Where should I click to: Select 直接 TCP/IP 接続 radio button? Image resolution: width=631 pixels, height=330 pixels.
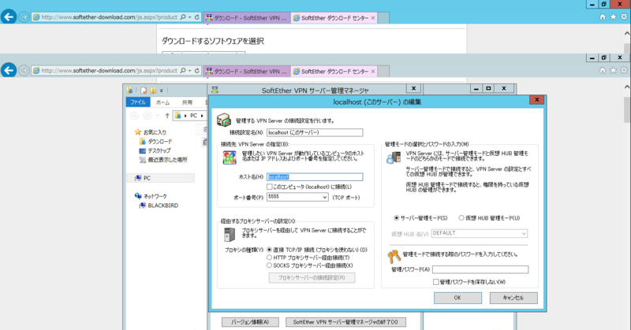269,250
